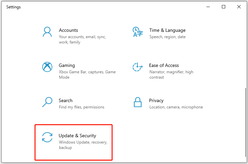Click 'Speech, region, date' description
Image resolution: width=248 pixels, height=164 pixels.
tap(168, 37)
